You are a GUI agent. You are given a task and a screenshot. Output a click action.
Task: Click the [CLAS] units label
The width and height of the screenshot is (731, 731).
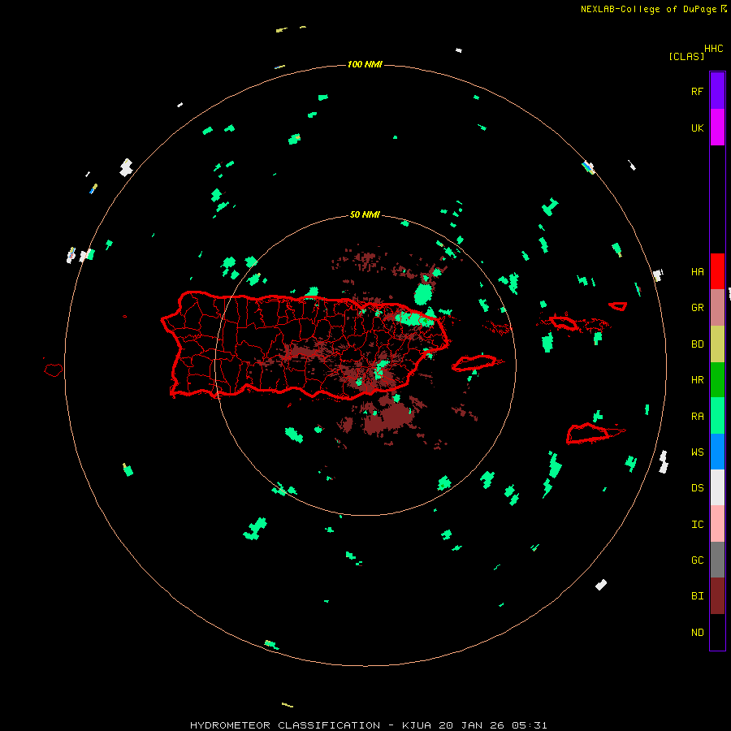tap(686, 56)
